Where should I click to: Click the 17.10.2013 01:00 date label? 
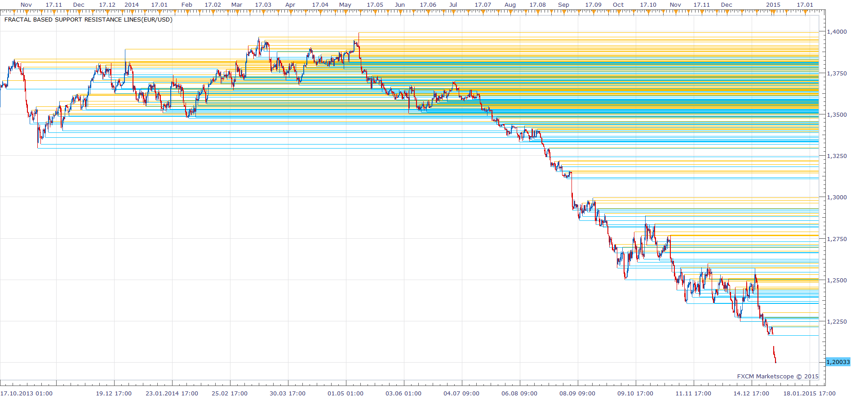tap(27, 393)
